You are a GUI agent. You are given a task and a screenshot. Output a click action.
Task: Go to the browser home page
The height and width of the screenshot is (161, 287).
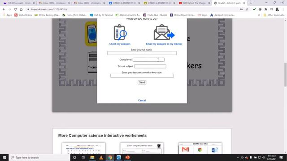tap(21, 9)
